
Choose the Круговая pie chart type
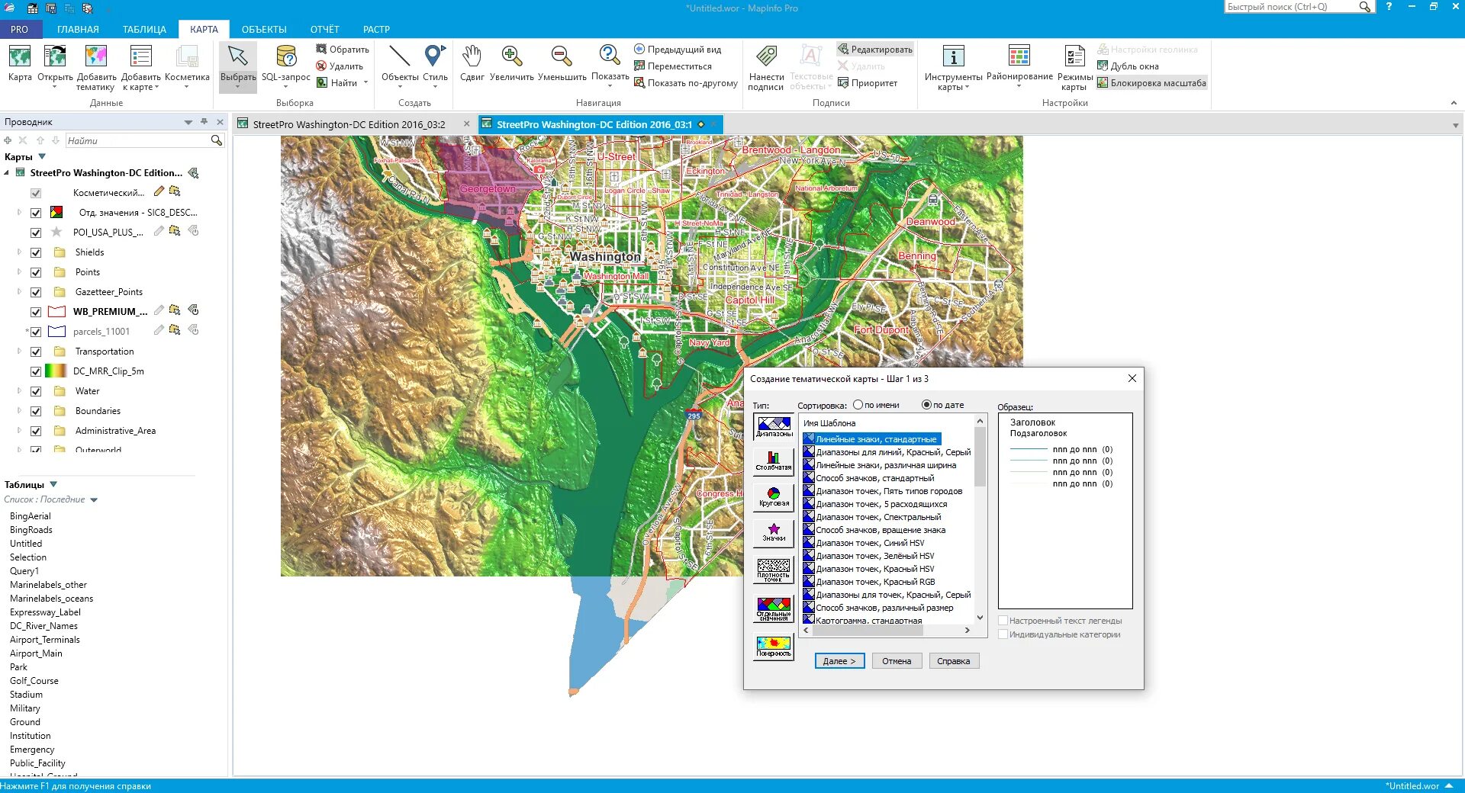pos(774,497)
